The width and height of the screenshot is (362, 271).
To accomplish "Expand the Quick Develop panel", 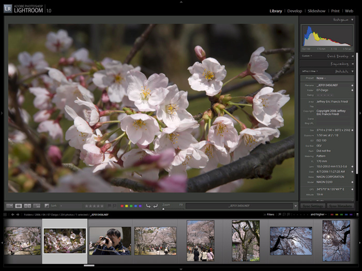I will click(x=353, y=56).
